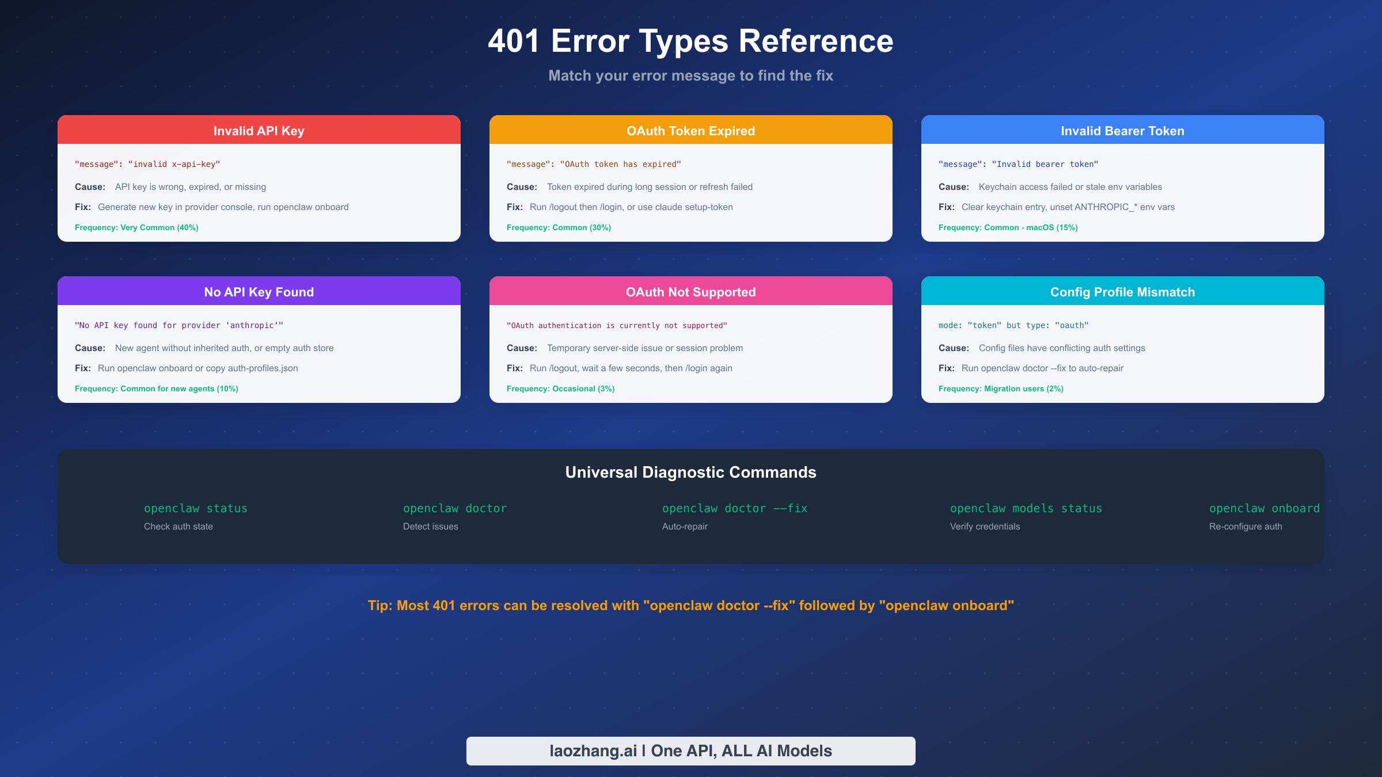Viewport: 1382px width, 777px height.
Task: Open the laozhang.ai footer badge link
Action: point(690,751)
